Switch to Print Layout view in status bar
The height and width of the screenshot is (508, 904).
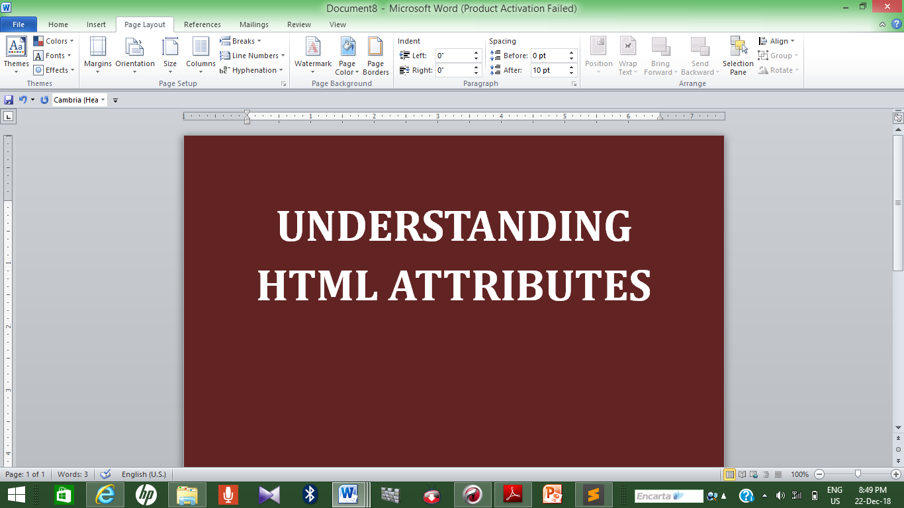tap(731, 474)
